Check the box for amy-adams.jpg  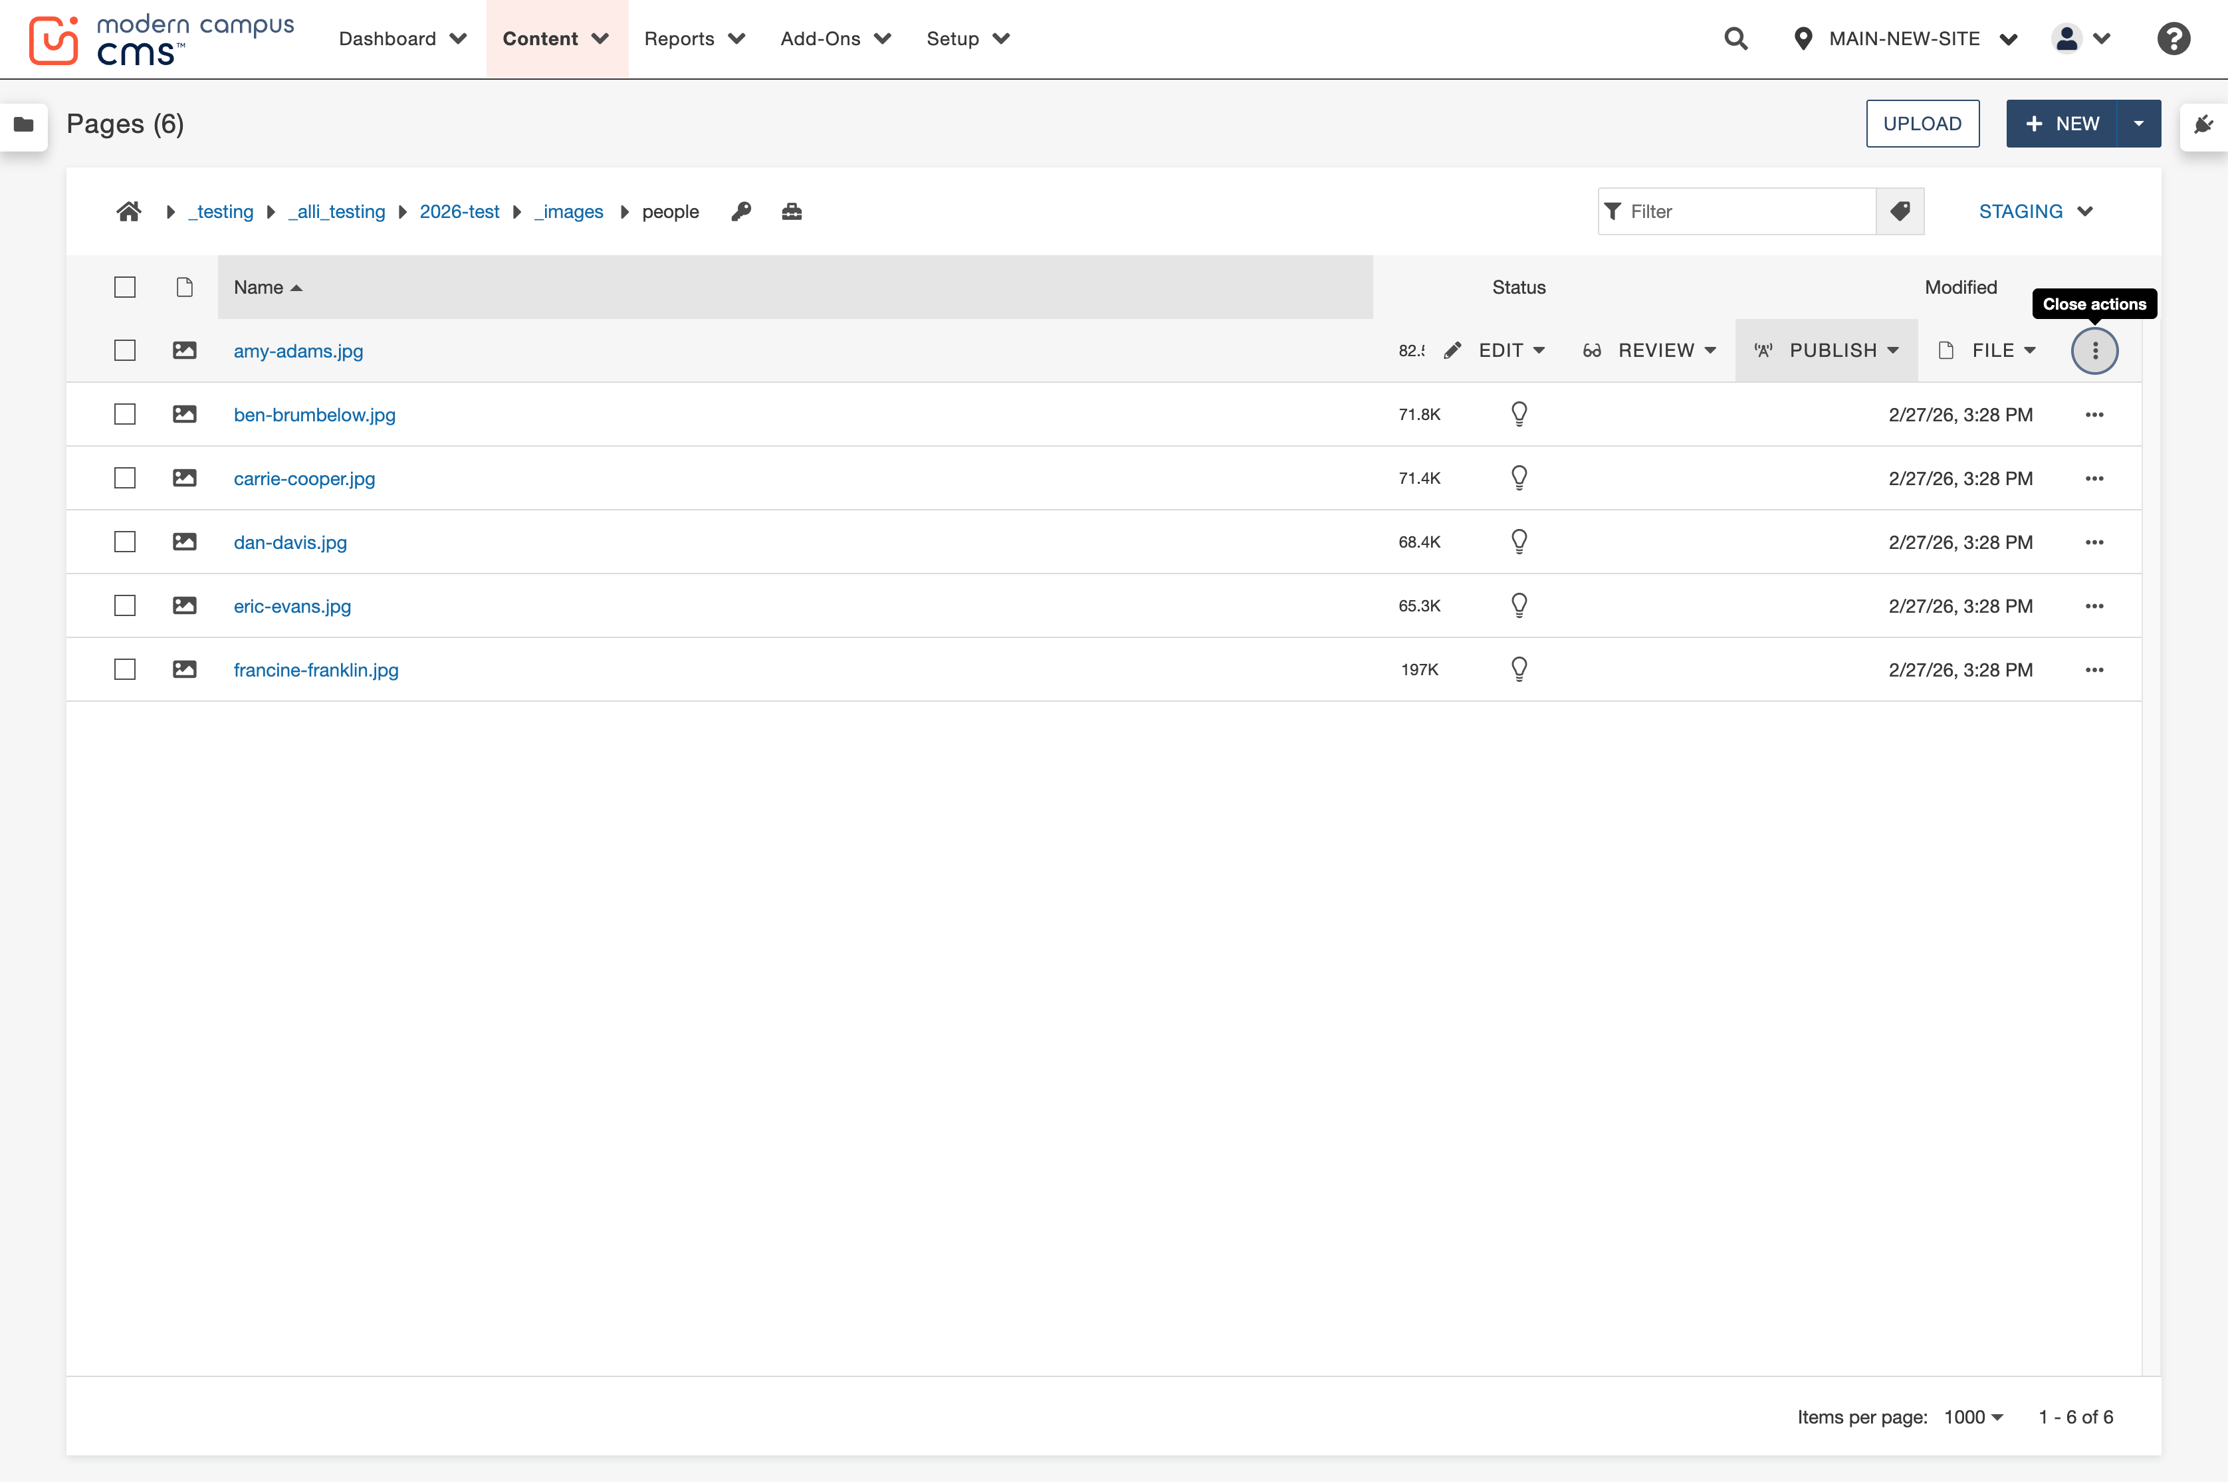coord(125,351)
